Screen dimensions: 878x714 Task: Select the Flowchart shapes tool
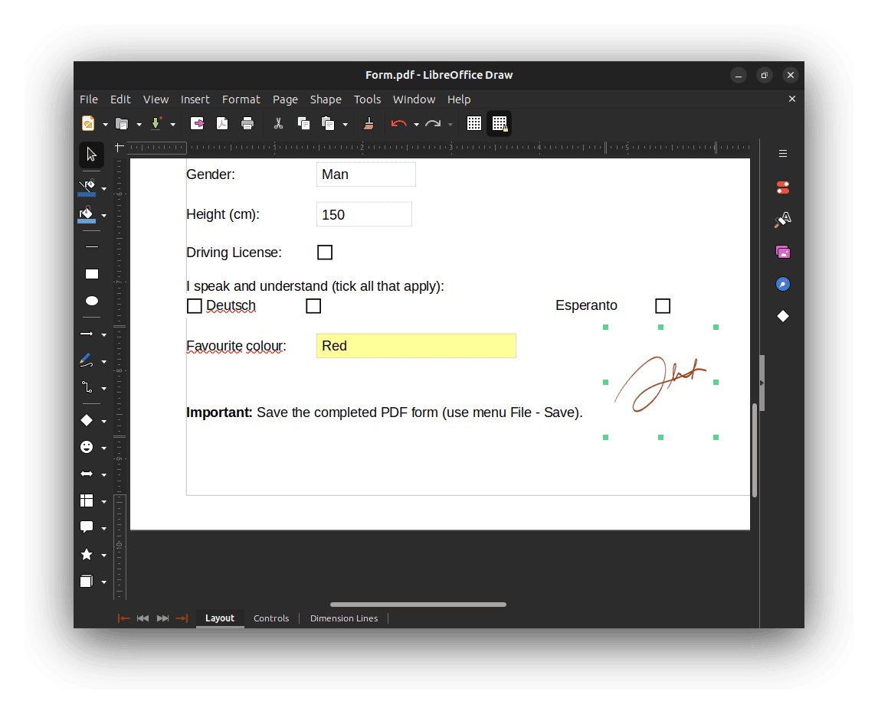[87, 501]
